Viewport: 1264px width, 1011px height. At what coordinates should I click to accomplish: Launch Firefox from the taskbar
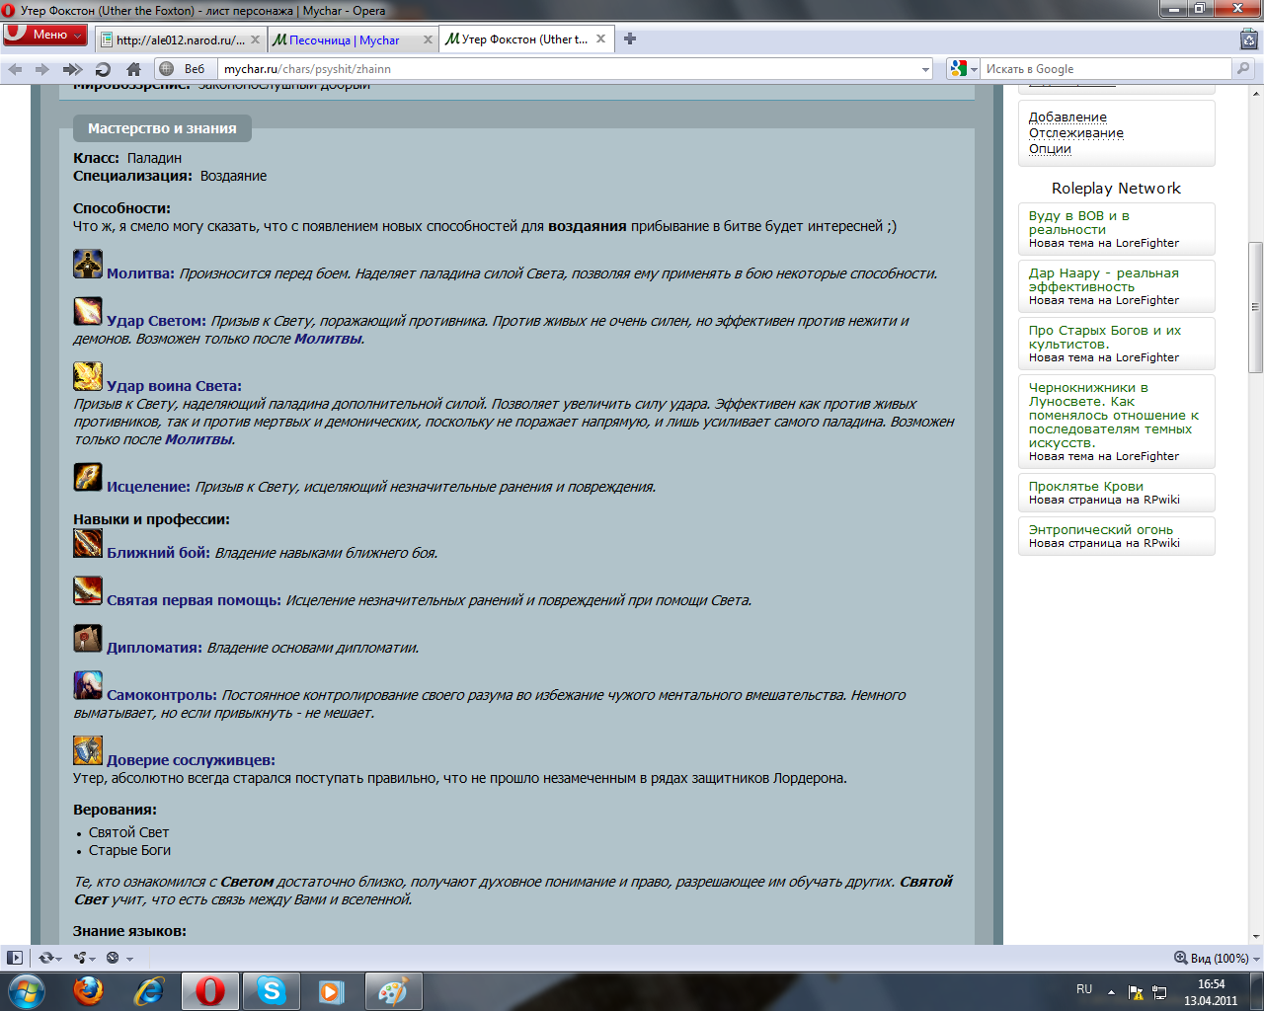(89, 990)
